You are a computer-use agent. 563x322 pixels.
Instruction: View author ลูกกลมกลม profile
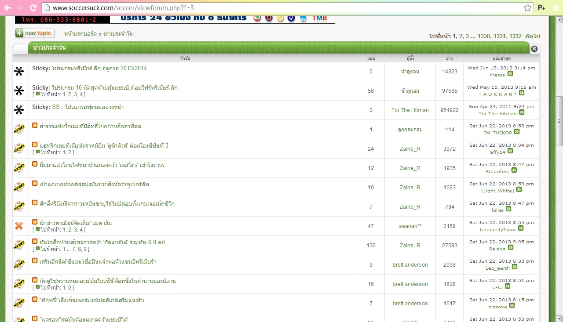[x=410, y=130]
